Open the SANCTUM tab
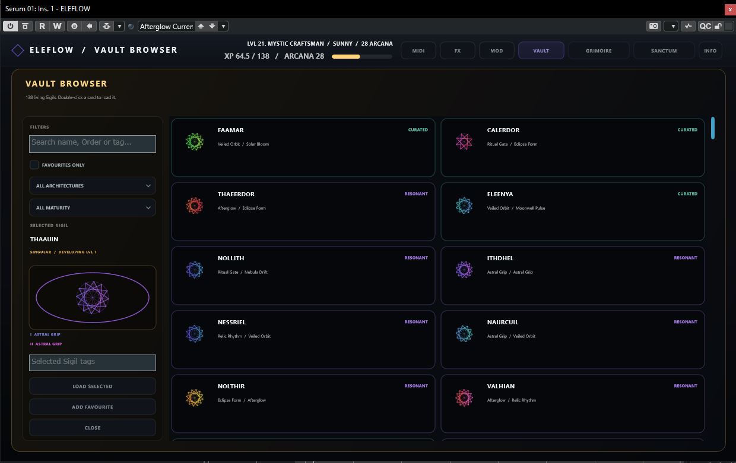Viewport: 736px width, 463px height. point(664,50)
